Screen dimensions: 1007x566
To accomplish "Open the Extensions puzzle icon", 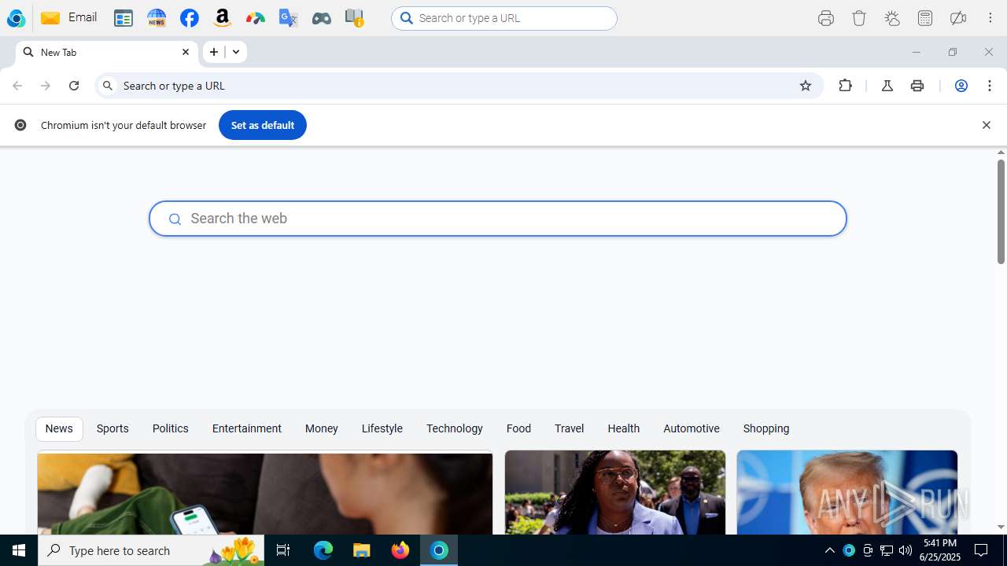I will [846, 86].
